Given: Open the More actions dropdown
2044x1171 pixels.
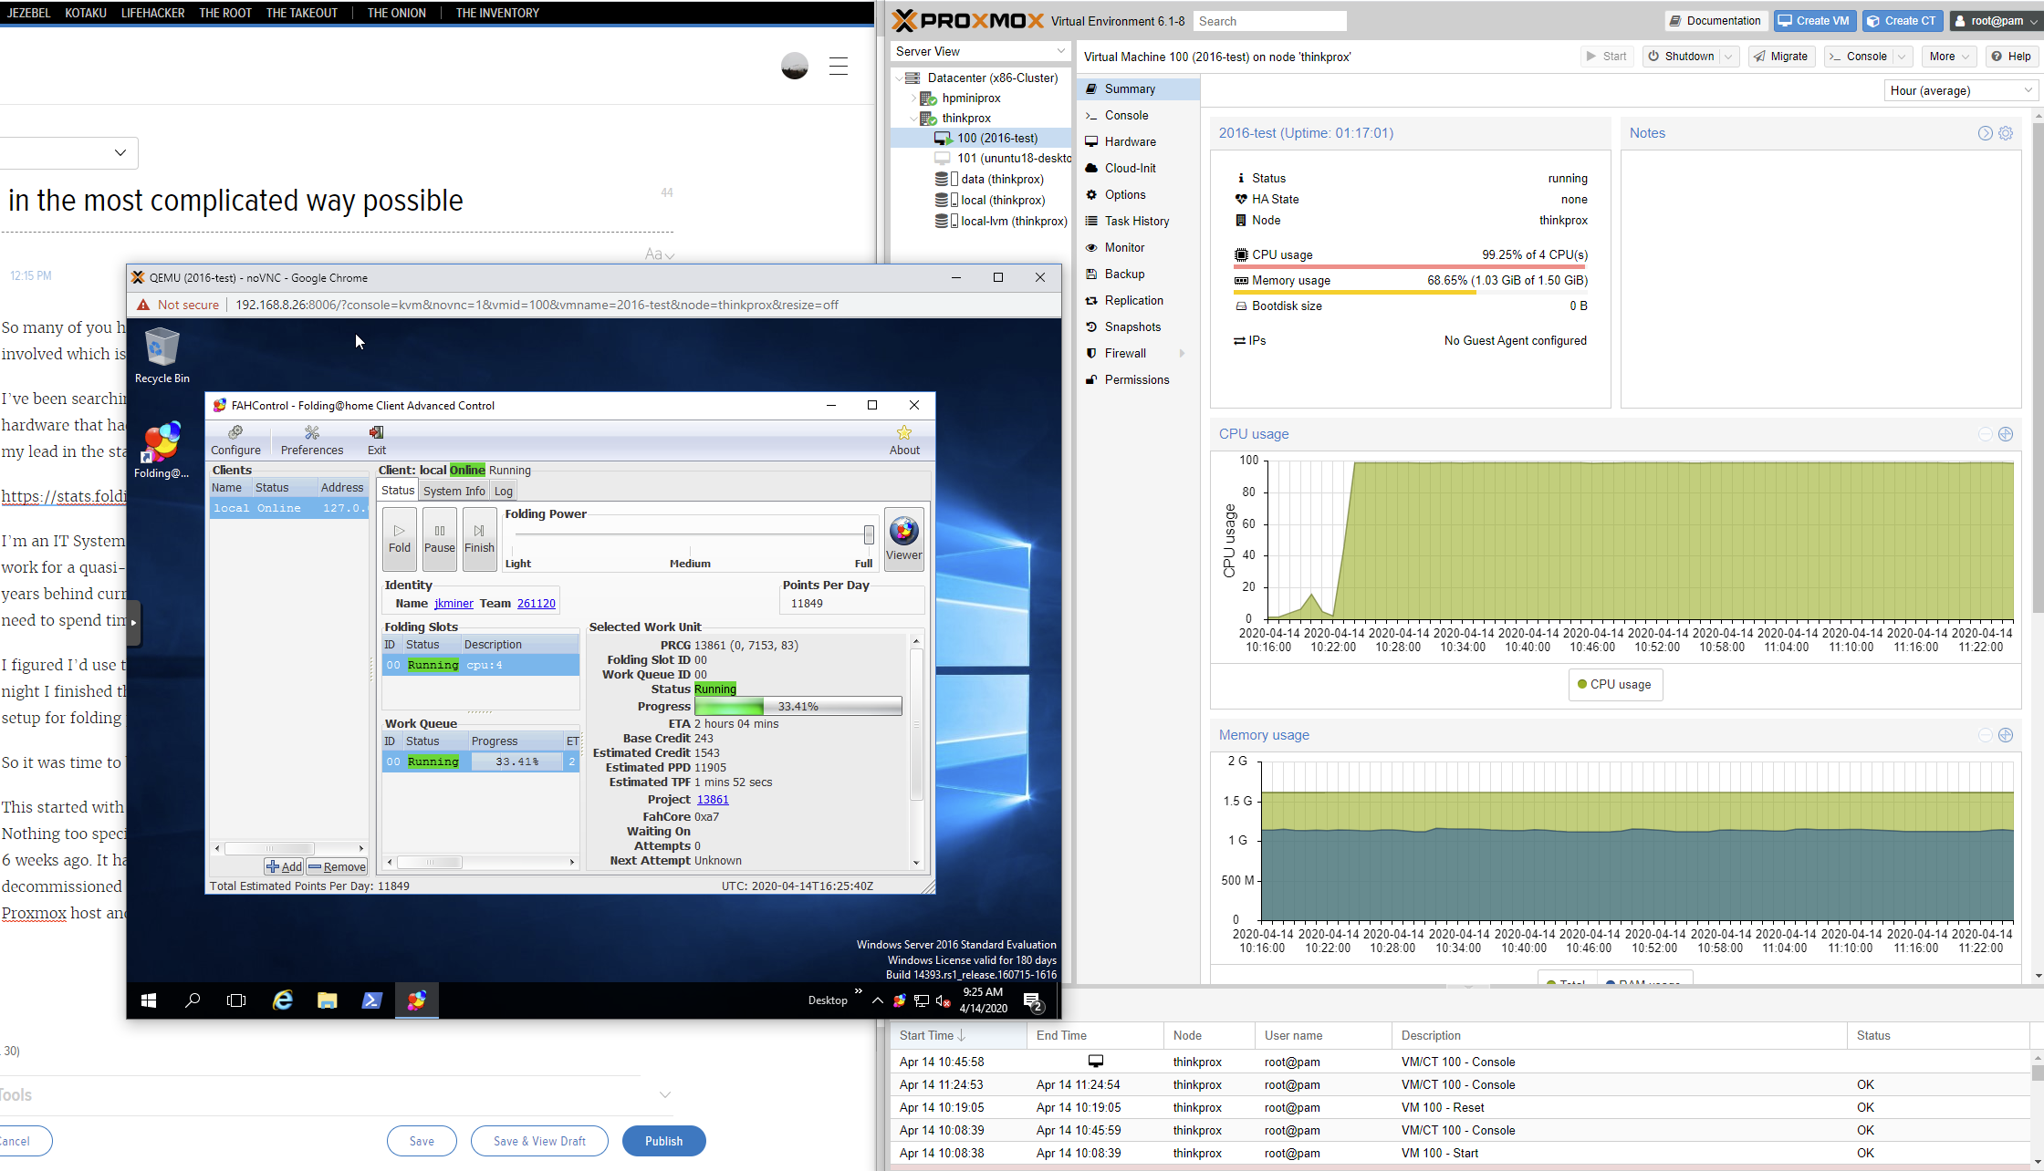Looking at the screenshot, I should (1948, 57).
